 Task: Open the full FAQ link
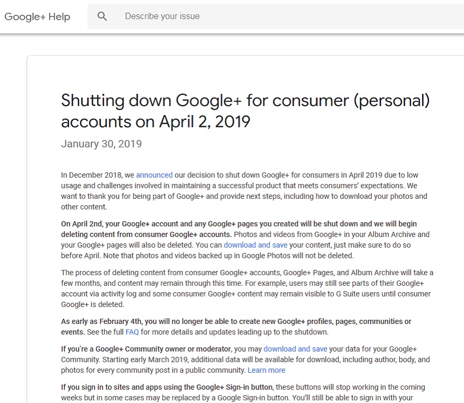pyautogui.click(x=132, y=332)
